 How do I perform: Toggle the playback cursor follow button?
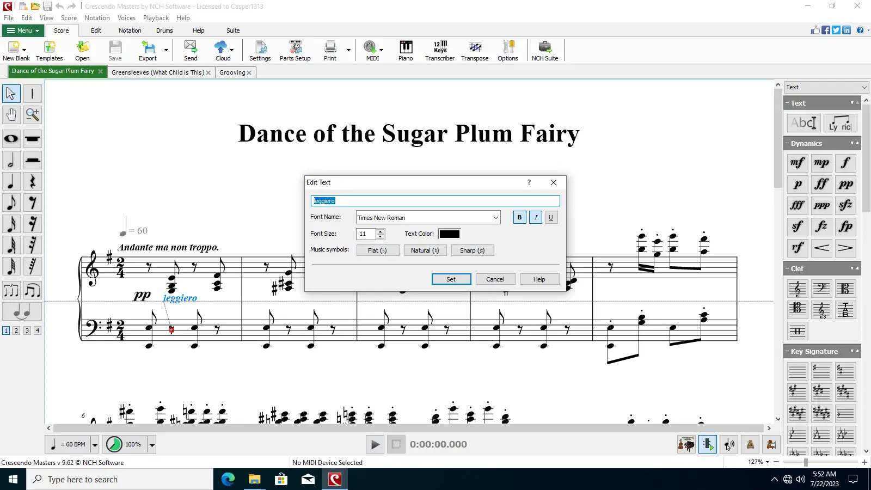[x=708, y=444]
